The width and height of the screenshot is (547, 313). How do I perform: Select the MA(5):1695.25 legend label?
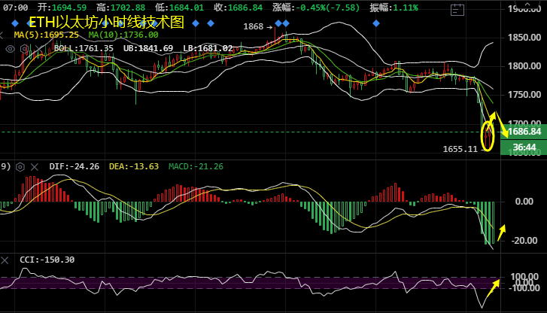point(47,35)
